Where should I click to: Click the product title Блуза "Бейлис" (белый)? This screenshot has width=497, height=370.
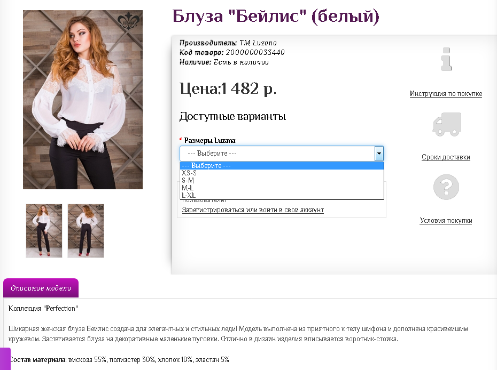(x=276, y=16)
